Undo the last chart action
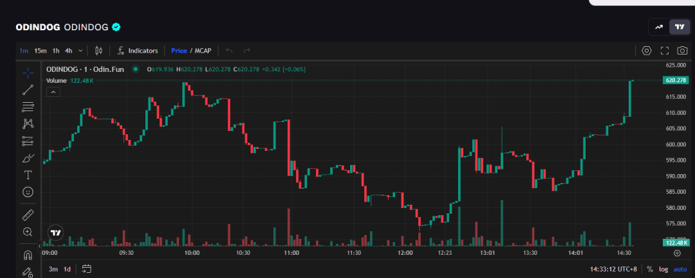This screenshot has width=695, height=278. (229, 51)
